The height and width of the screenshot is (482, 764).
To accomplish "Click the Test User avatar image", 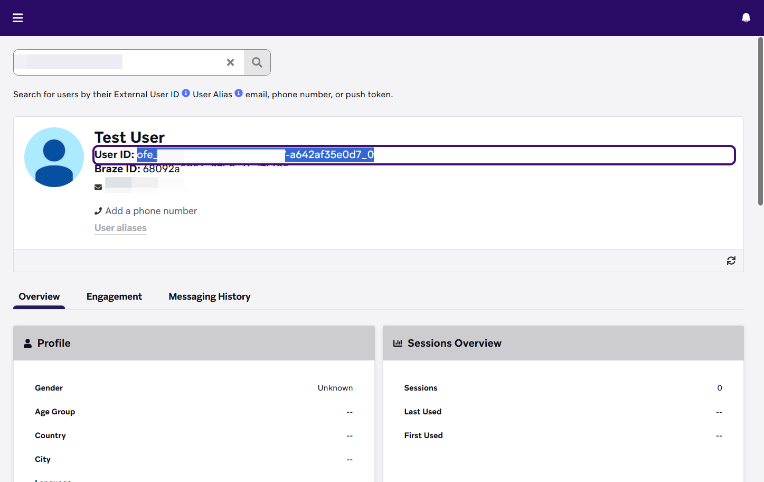I will click(54, 157).
